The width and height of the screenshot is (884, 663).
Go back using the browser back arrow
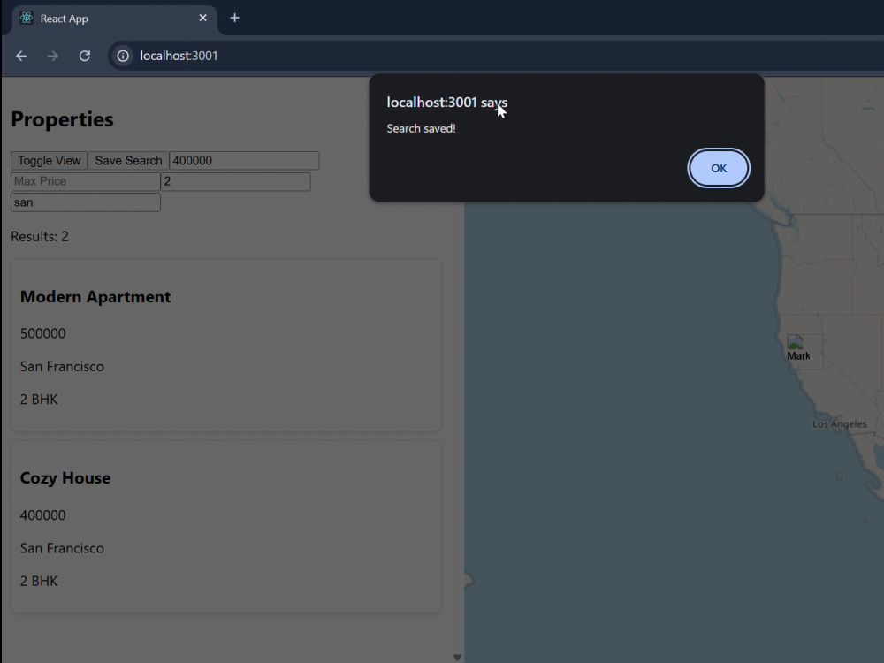tap(21, 56)
